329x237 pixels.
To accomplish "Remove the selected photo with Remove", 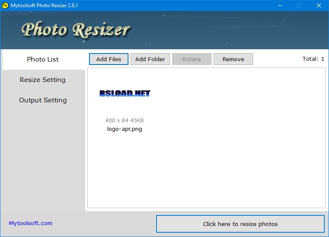I will (233, 59).
